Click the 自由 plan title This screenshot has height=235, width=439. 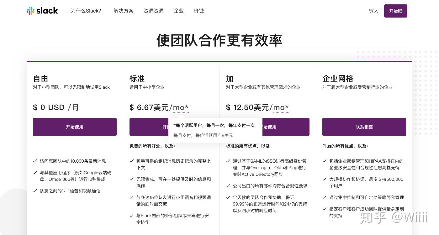pos(40,78)
